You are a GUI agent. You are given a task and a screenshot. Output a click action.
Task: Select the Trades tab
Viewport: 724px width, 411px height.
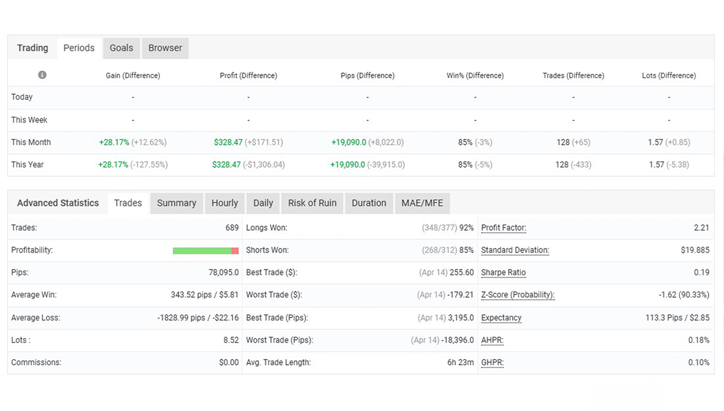pyautogui.click(x=128, y=203)
